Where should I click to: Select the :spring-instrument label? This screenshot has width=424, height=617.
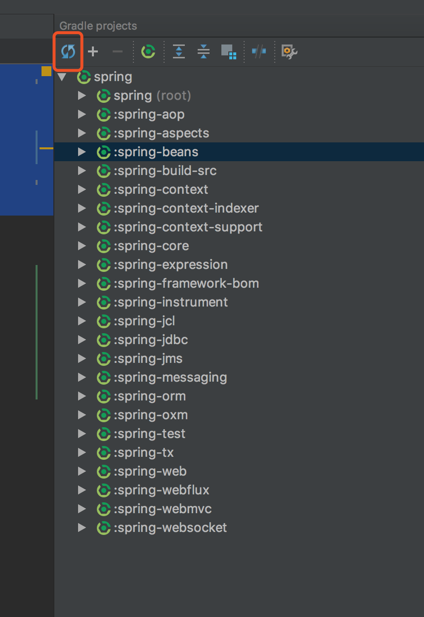click(171, 303)
